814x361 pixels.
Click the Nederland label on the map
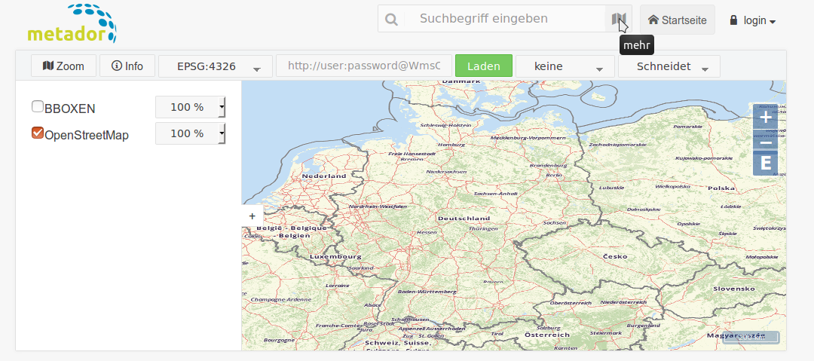coord(324,176)
